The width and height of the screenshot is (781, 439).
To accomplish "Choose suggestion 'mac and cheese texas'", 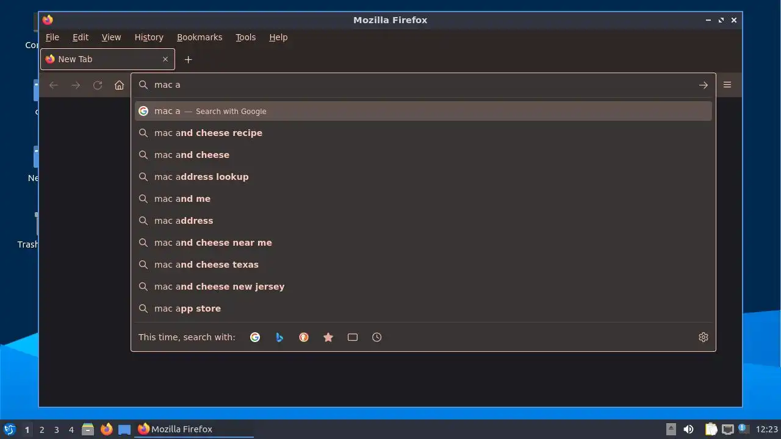I will [423, 265].
